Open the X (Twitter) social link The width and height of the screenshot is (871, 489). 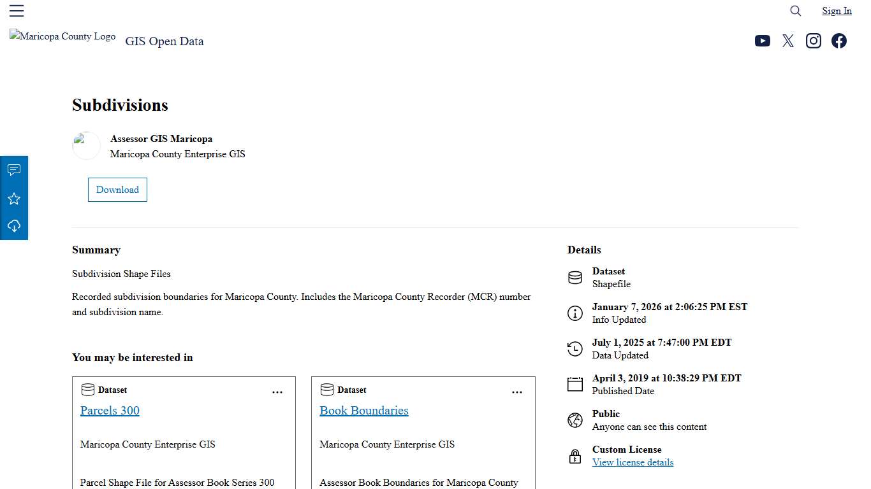point(788,41)
